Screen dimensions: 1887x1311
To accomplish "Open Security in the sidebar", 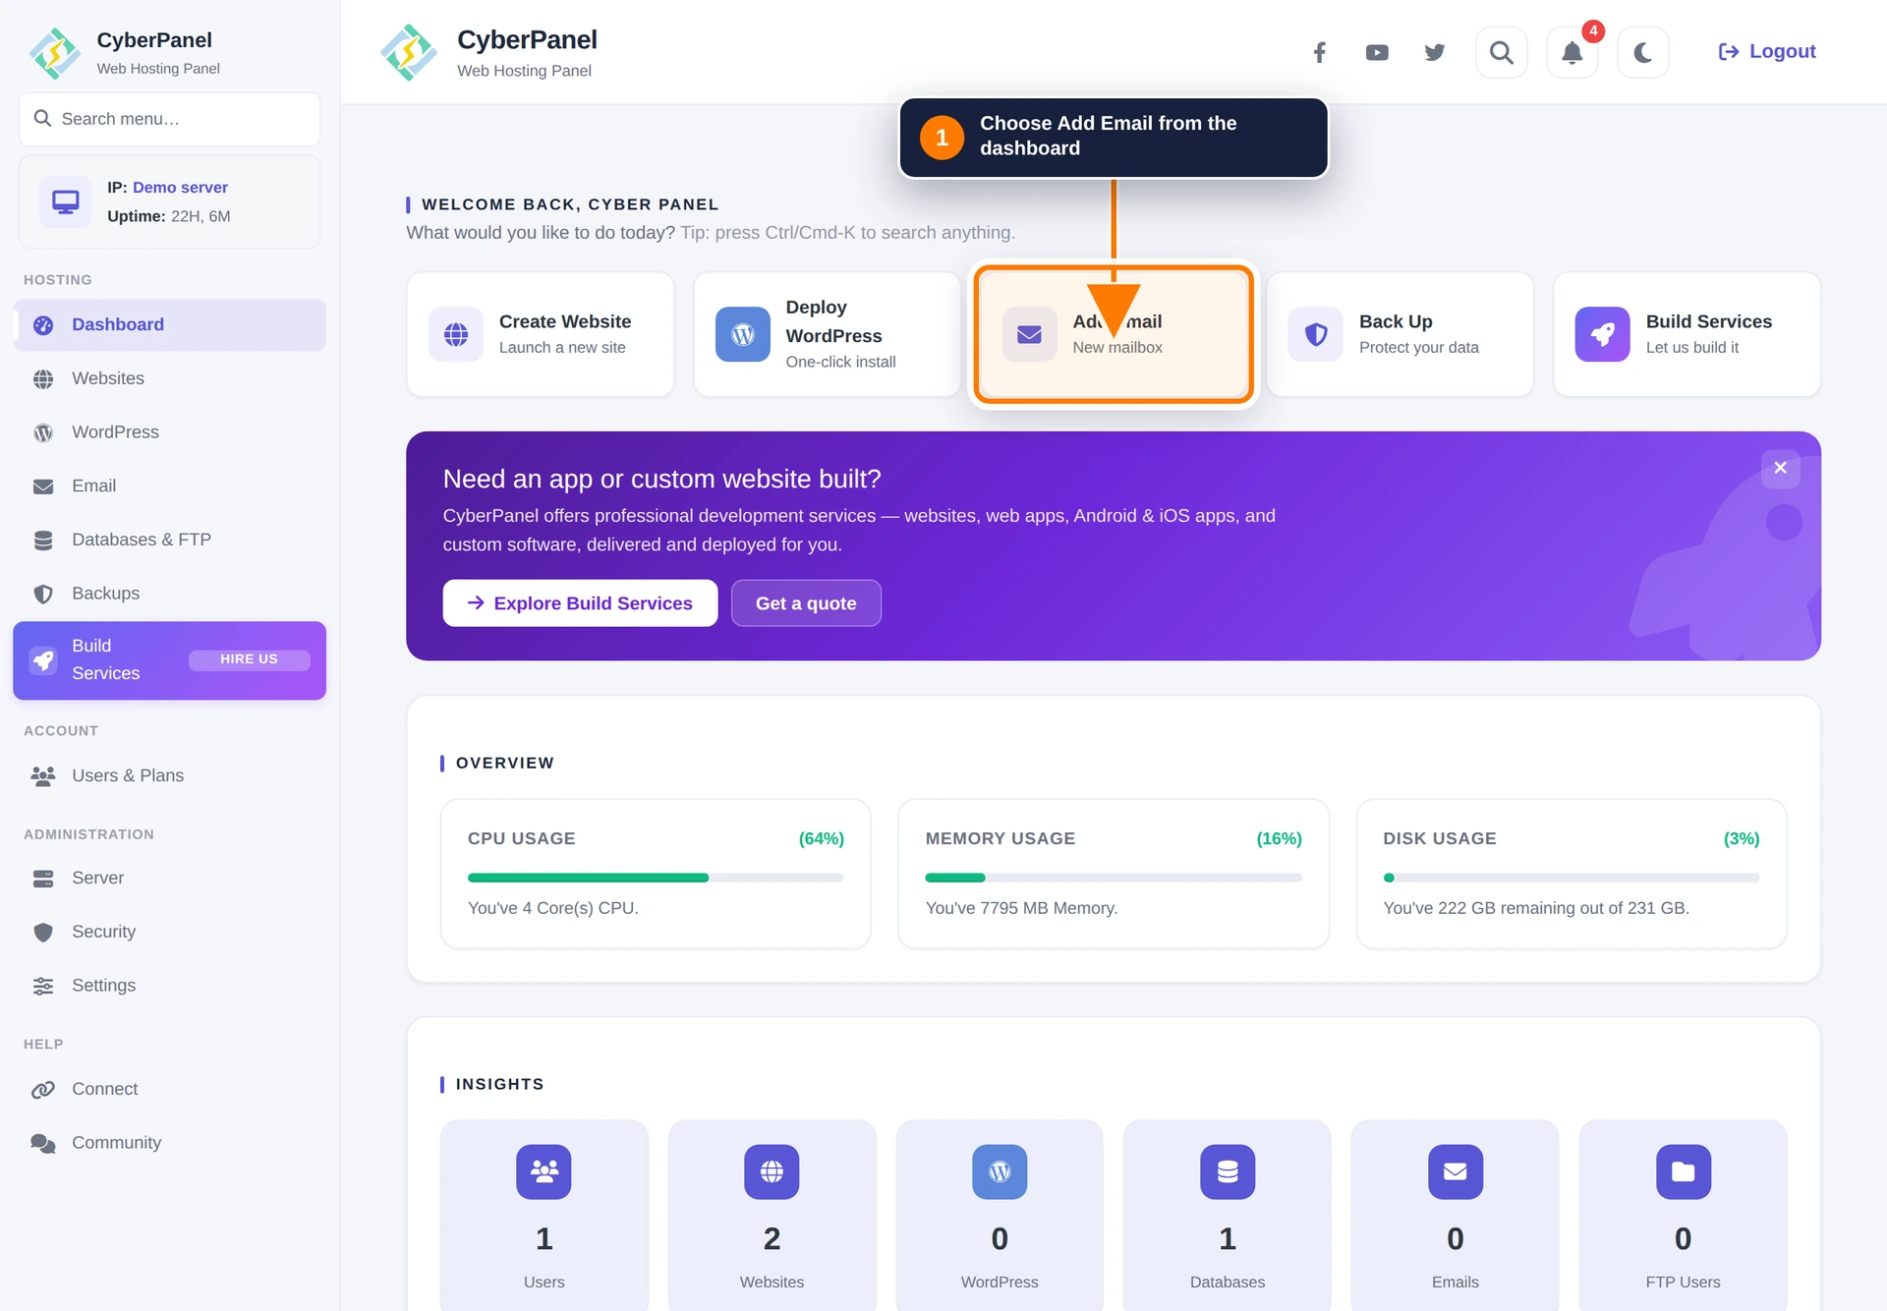I will pyautogui.click(x=169, y=932).
